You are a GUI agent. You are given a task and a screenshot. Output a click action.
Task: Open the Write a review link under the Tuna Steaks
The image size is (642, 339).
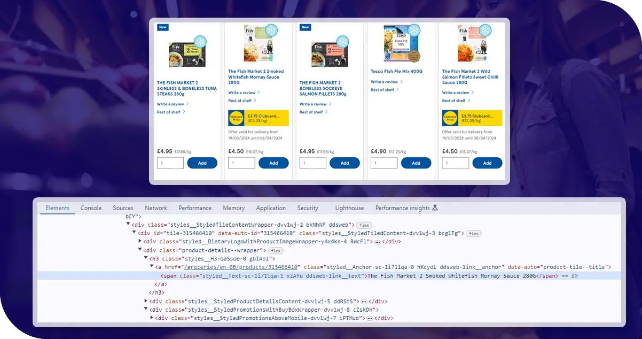(170, 104)
